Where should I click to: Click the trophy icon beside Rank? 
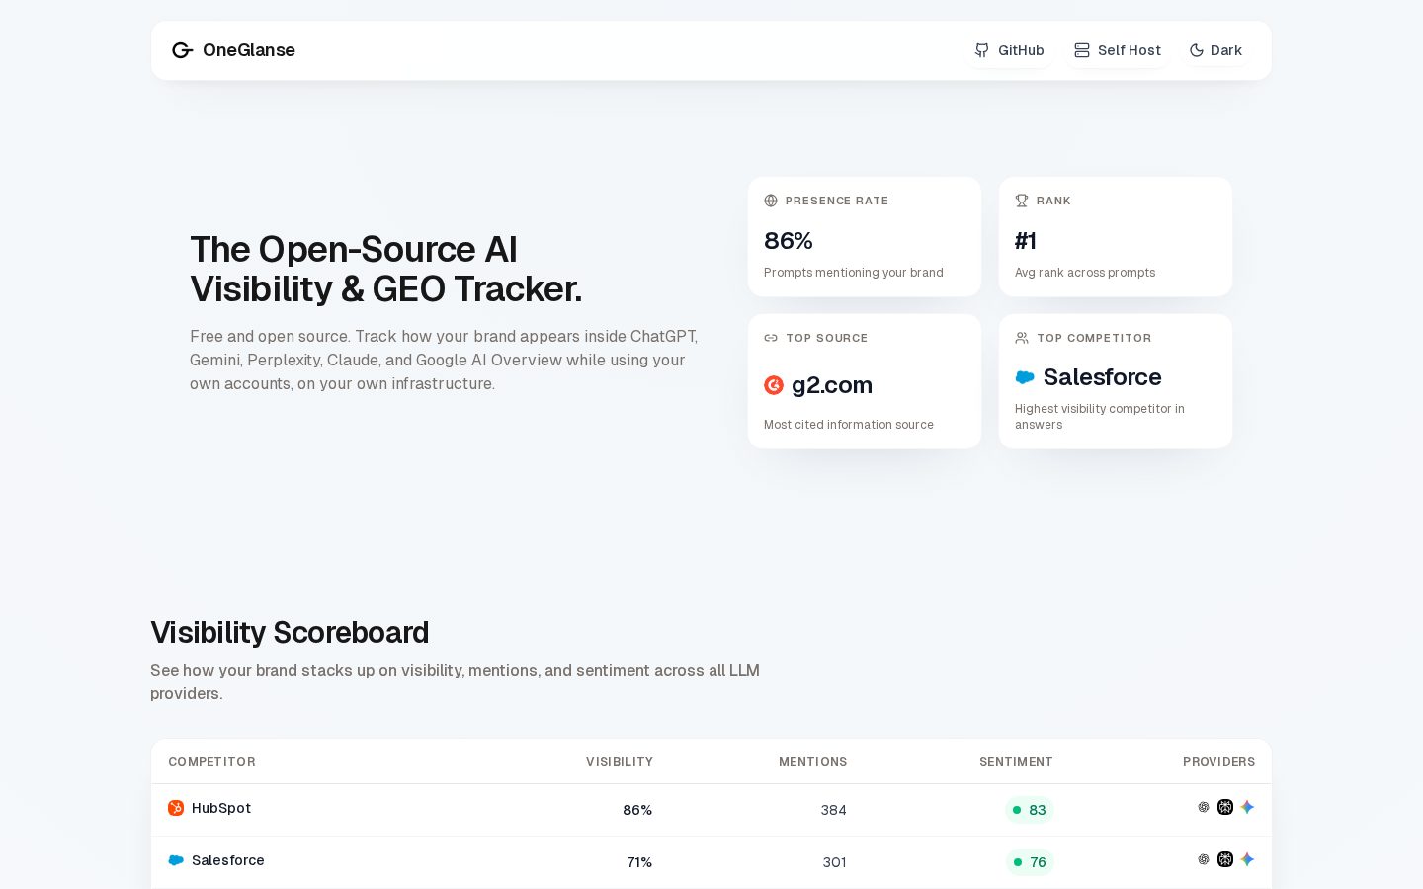click(x=1022, y=201)
